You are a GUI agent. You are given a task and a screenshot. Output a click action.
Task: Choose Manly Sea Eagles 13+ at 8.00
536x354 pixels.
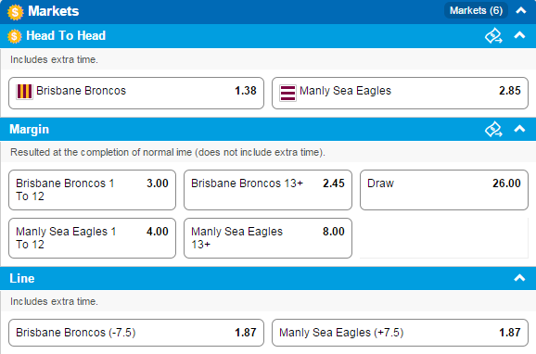pos(268,238)
